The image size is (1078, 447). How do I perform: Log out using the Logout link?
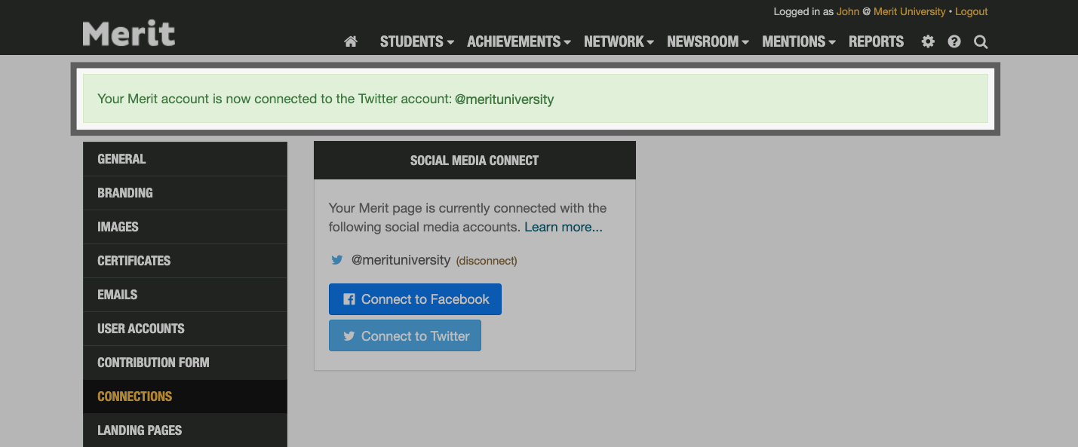971,11
